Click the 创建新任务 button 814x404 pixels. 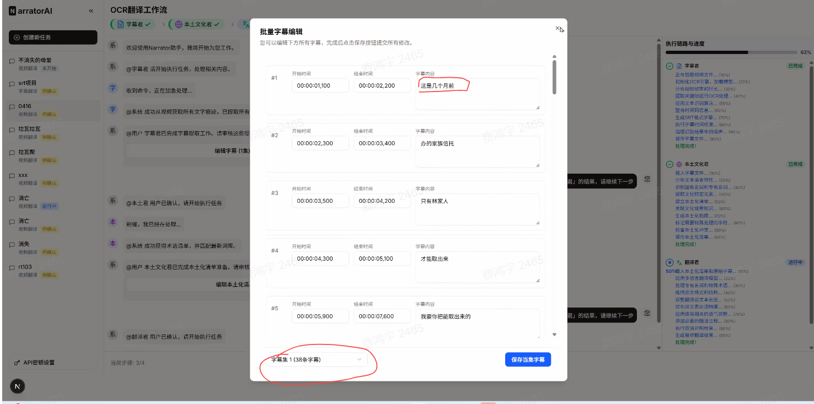53,37
